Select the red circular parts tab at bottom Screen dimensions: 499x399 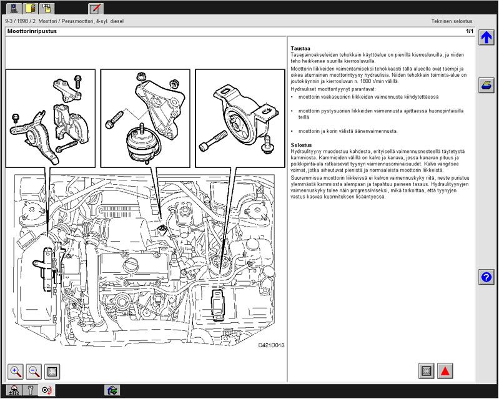coord(46,391)
